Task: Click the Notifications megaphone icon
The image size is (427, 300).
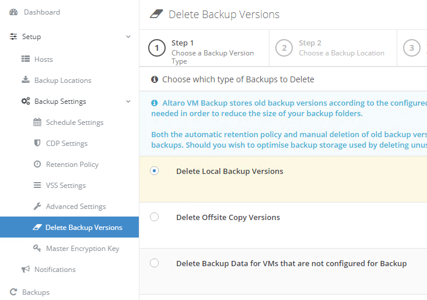Action: [26, 269]
